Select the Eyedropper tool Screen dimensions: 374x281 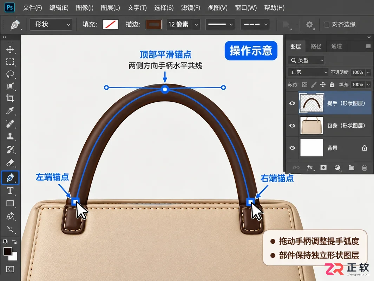click(10, 111)
